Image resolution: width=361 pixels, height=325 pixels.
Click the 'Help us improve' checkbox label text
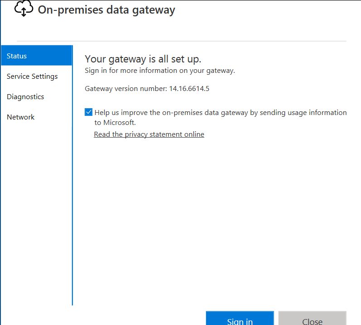[x=221, y=117]
